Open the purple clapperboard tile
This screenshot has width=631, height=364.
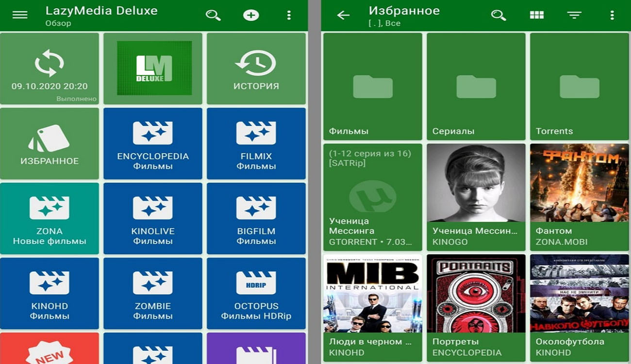click(256, 348)
